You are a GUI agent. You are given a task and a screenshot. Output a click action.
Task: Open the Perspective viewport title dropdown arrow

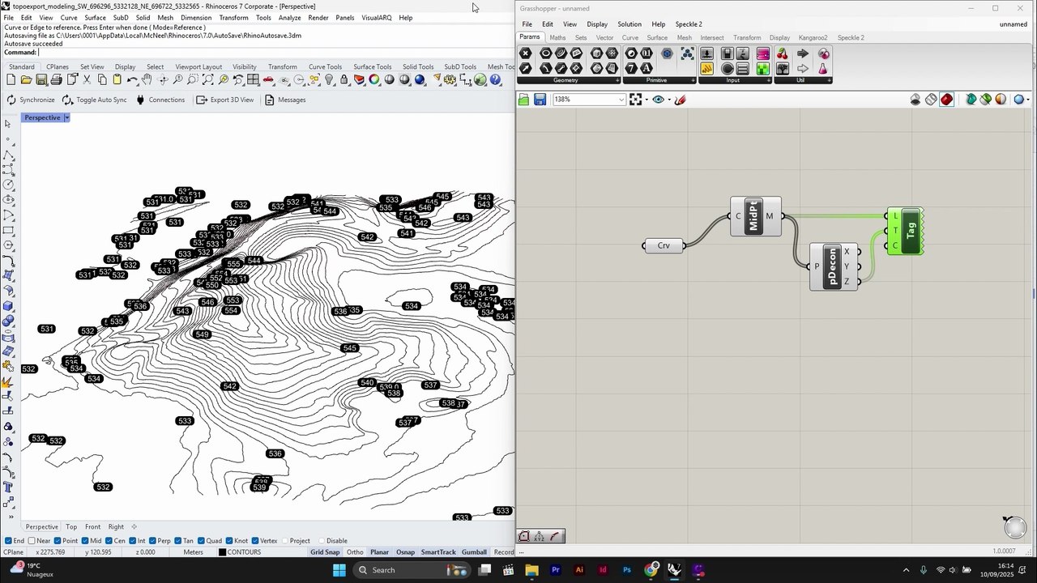click(x=66, y=117)
